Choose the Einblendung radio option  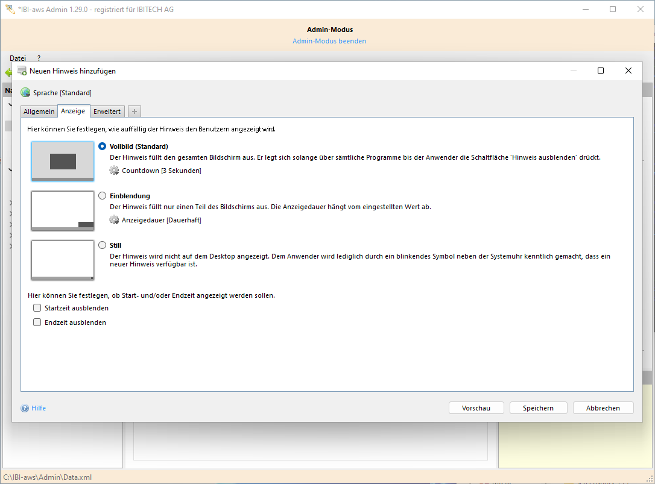[102, 196]
